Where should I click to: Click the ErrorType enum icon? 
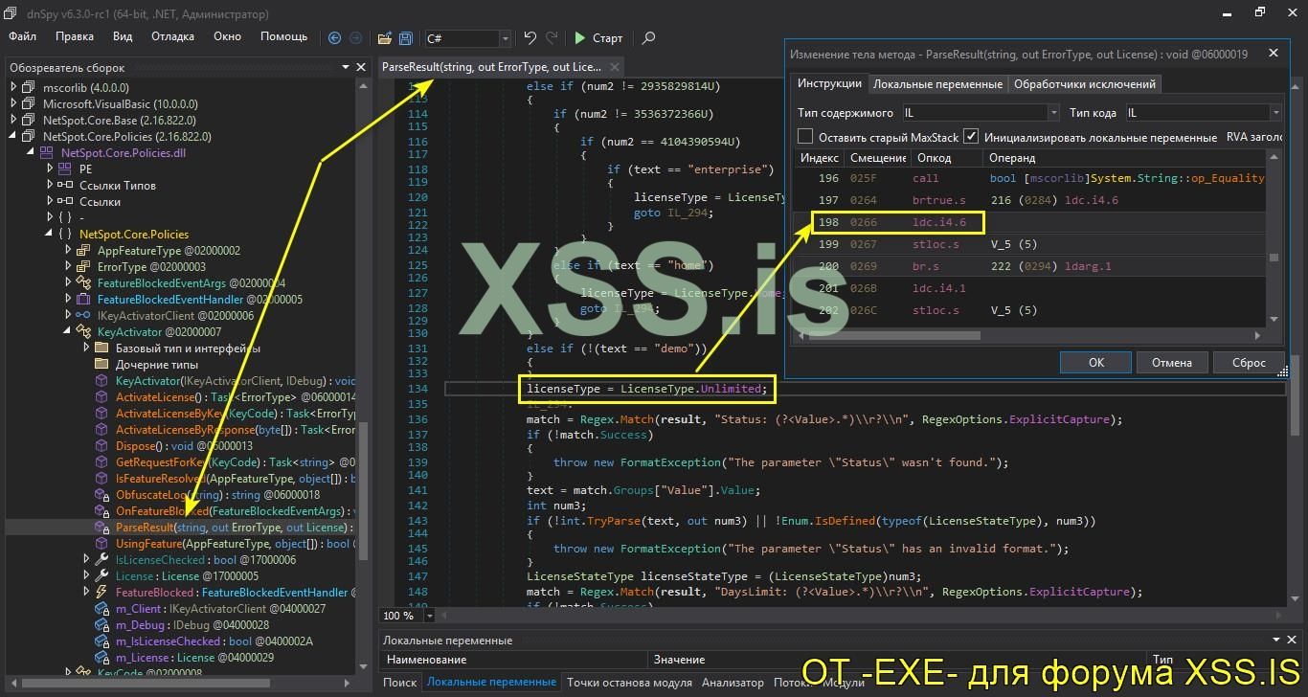click(x=81, y=266)
